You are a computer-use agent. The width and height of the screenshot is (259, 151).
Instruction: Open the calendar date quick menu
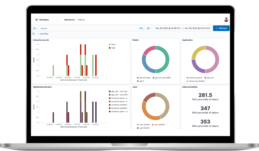[149, 28]
